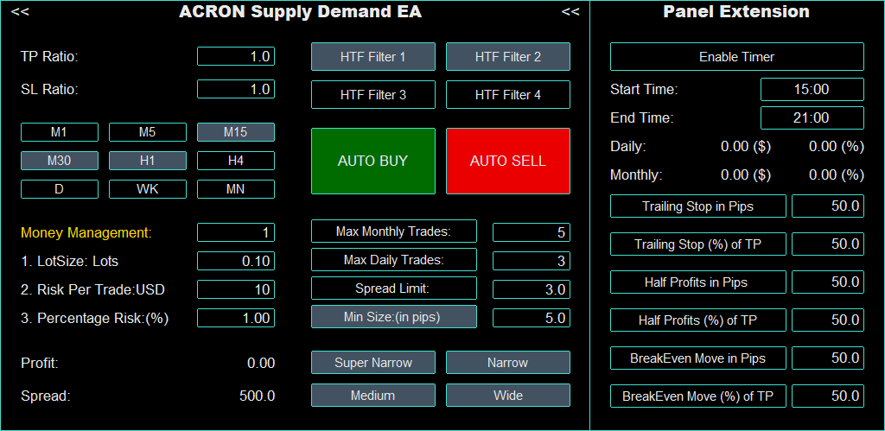
Task: Edit the Start Time field
Action: point(812,89)
